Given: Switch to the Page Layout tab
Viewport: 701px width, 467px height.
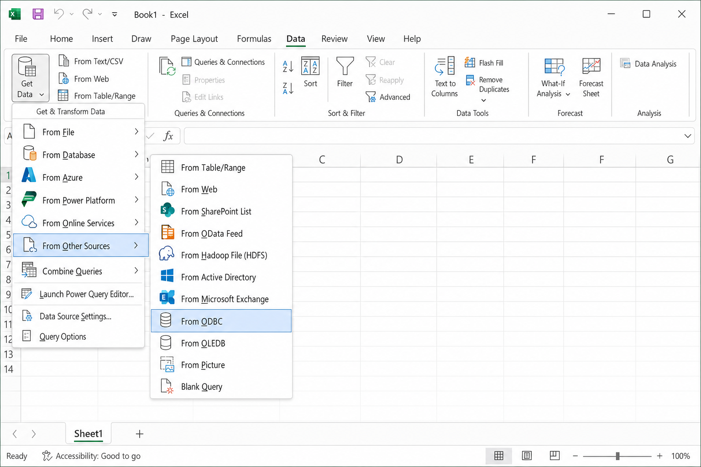Looking at the screenshot, I should pyautogui.click(x=194, y=39).
